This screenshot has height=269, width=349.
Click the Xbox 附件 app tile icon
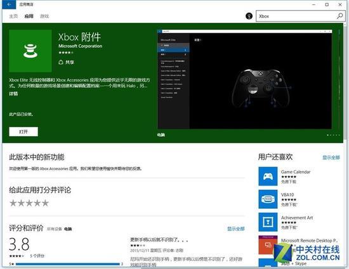coord(30,51)
